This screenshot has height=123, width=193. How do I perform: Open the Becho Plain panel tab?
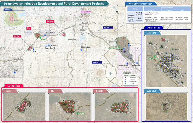[13, 86]
